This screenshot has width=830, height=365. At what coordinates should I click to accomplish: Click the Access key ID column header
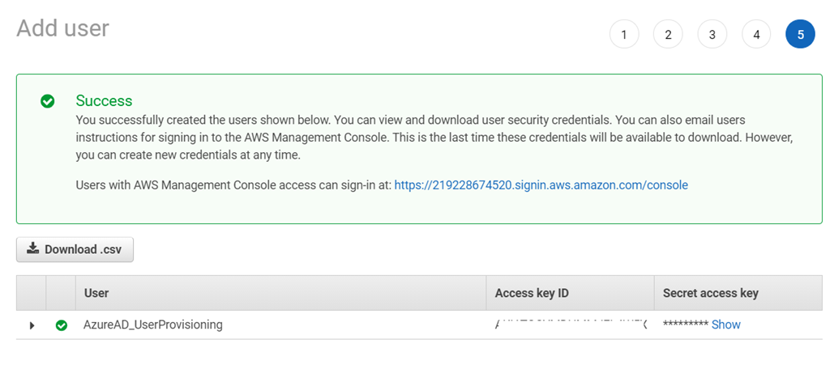(x=537, y=293)
